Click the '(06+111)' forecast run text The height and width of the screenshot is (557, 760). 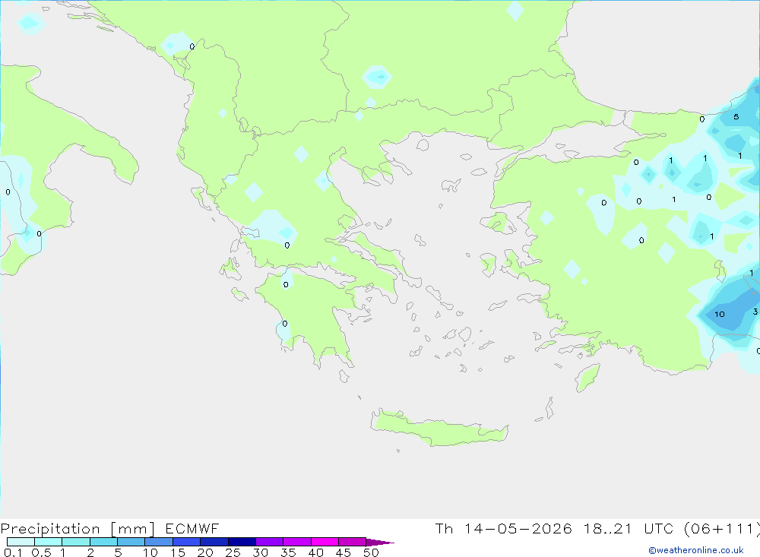coord(722,529)
